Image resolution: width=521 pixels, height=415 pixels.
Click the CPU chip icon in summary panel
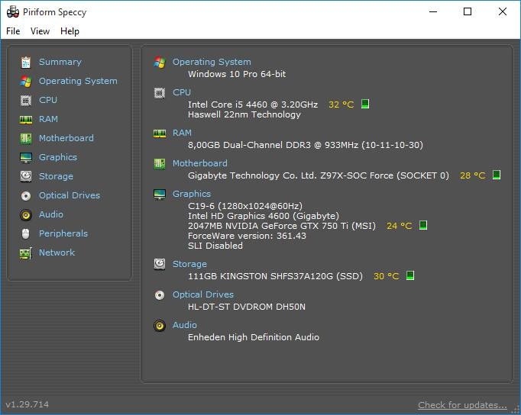tap(160, 93)
